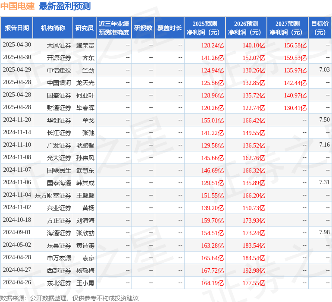The width and height of the screenshot is (332, 302).
Task: Click the target price 7.98
Action: (324, 232)
